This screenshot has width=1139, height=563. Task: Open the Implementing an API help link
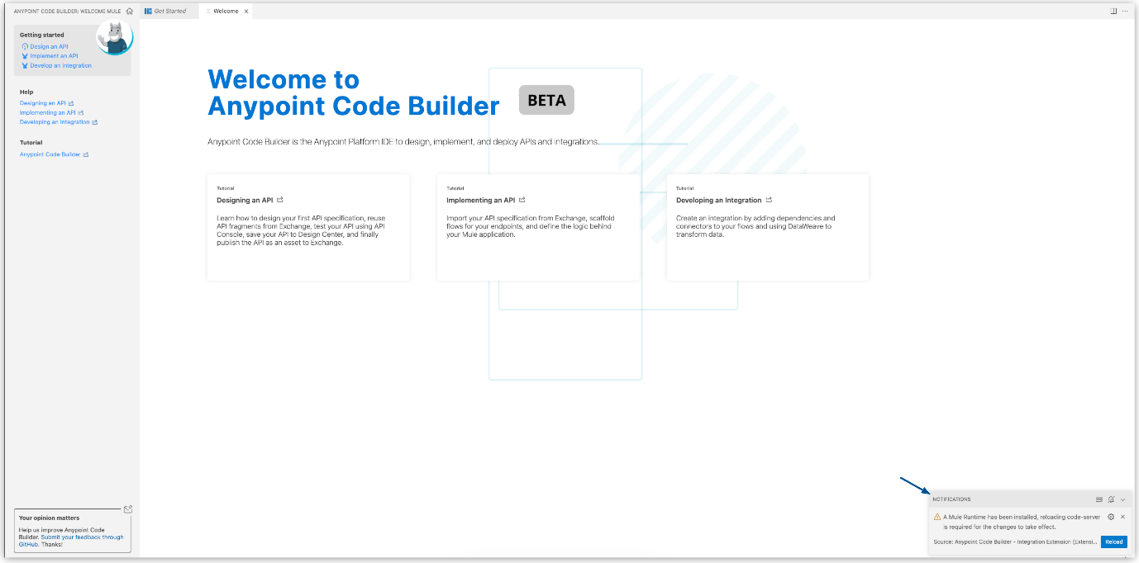pyautogui.click(x=48, y=112)
